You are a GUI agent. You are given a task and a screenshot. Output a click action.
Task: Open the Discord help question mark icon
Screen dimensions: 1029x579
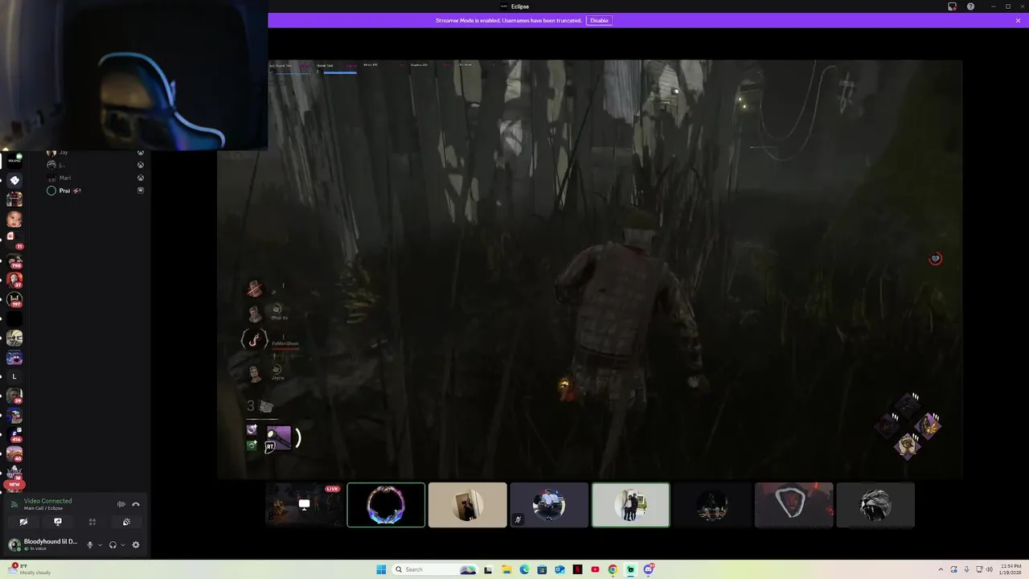970,6
